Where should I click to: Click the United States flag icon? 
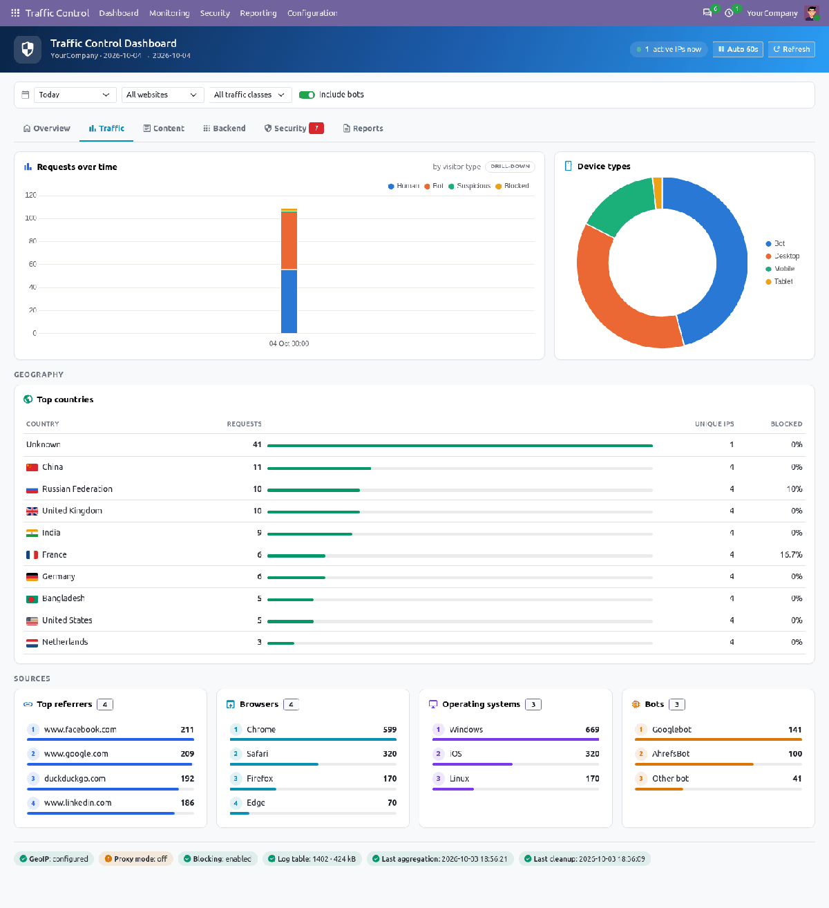pos(32,621)
